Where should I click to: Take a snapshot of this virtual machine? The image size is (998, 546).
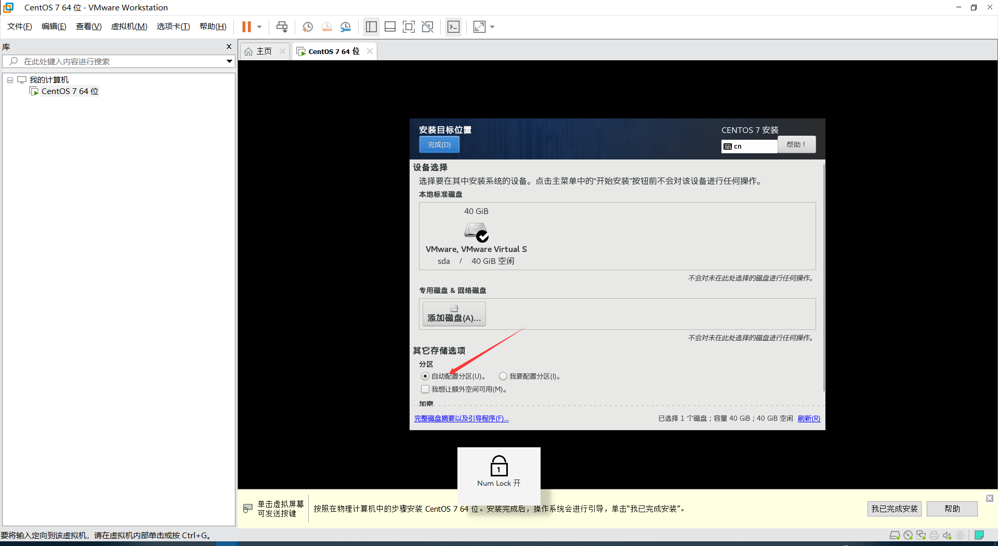[x=308, y=26]
